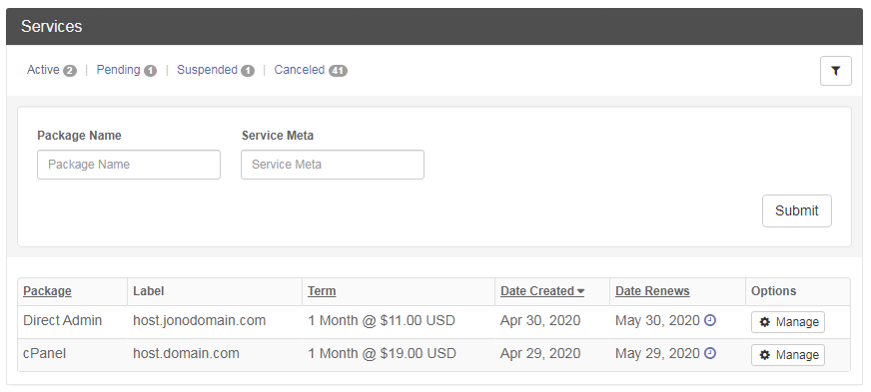Screen dimensions: 871x392
Task: Click the Pending count badge
Action: [150, 71]
